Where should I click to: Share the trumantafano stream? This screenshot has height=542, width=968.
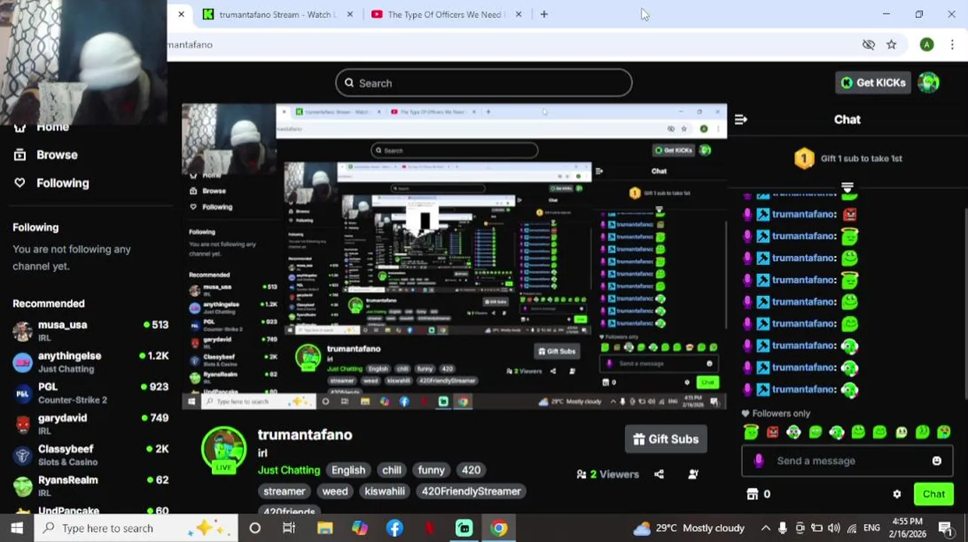tap(659, 474)
